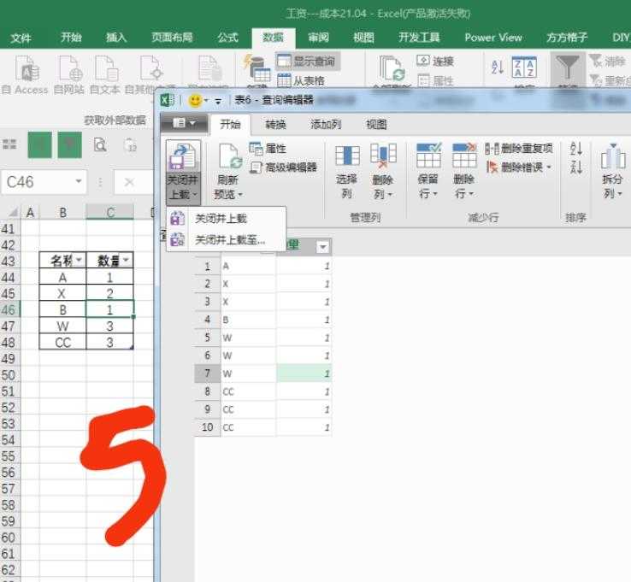Select cell containing CC in the worksheet table
Viewport: 631px width, 582px height.
coord(62,343)
